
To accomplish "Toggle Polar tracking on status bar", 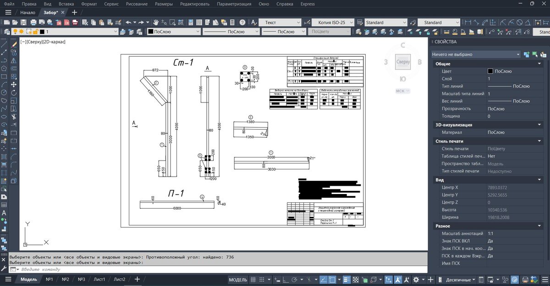I will pyautogui.click(x=295, y=280).
